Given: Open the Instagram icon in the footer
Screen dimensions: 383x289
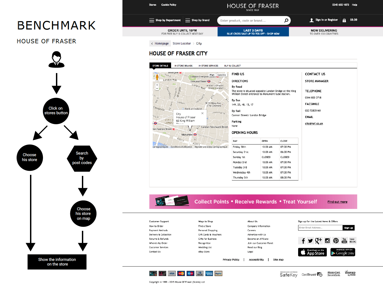Looking at the screenshot, I should [327, 241].
